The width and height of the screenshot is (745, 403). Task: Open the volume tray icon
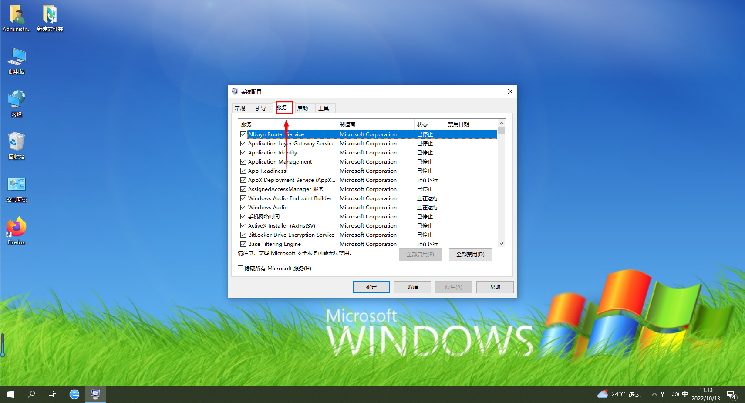[x=675, y=394]
